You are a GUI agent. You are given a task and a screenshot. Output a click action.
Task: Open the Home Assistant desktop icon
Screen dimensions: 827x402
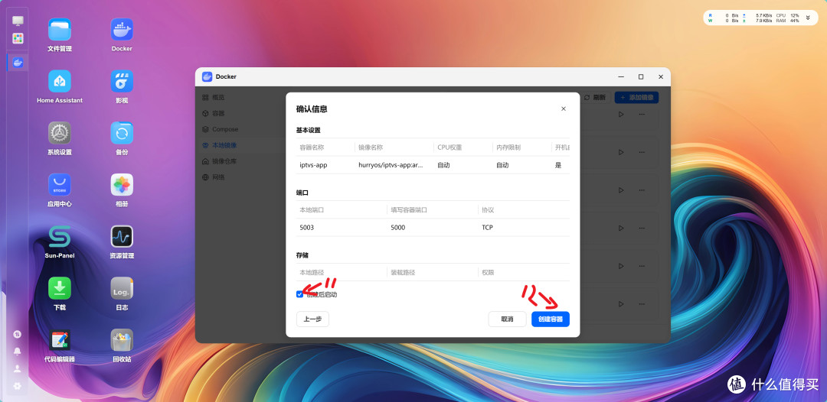tap(60, 81)
